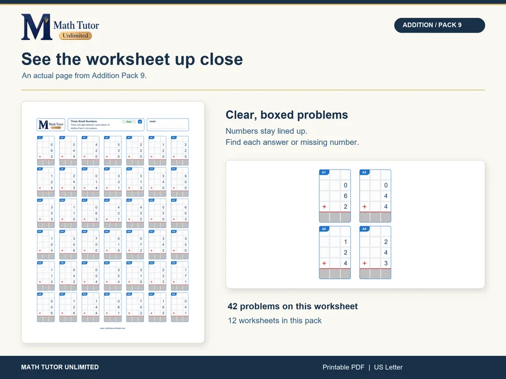Click Find each answer or missing number.
This screenshot has width=506, height=379.
pos(292,142)
